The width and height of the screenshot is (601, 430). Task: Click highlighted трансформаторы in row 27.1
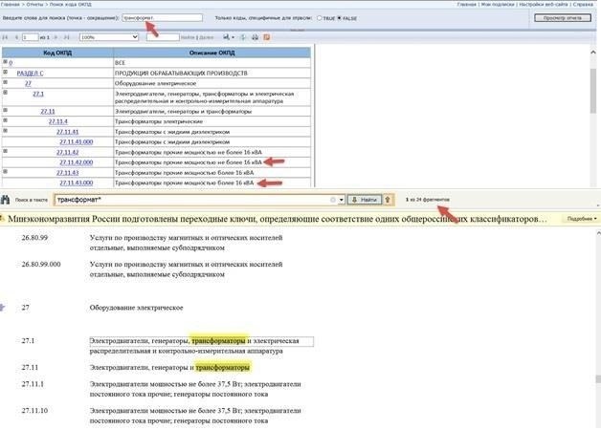click(x=218, y=340)
